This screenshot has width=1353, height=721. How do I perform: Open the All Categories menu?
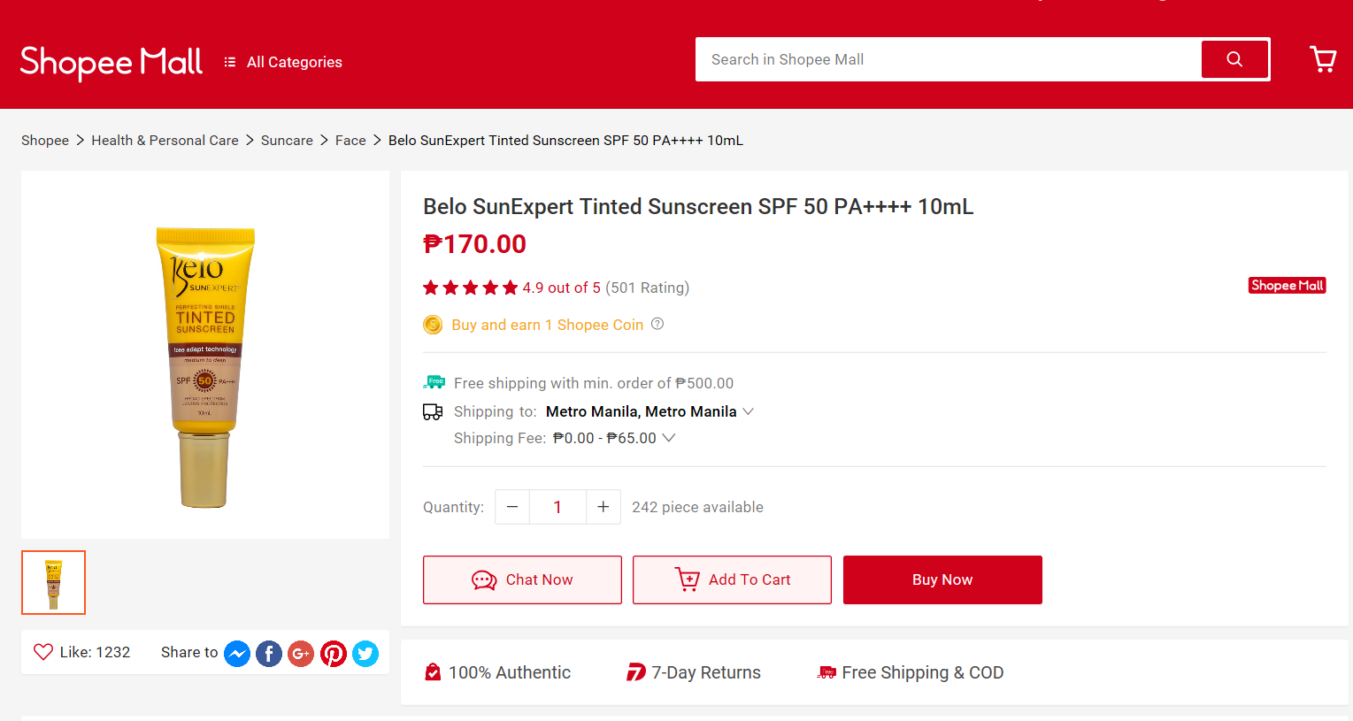pyautogui.click(x=283, y=62)
